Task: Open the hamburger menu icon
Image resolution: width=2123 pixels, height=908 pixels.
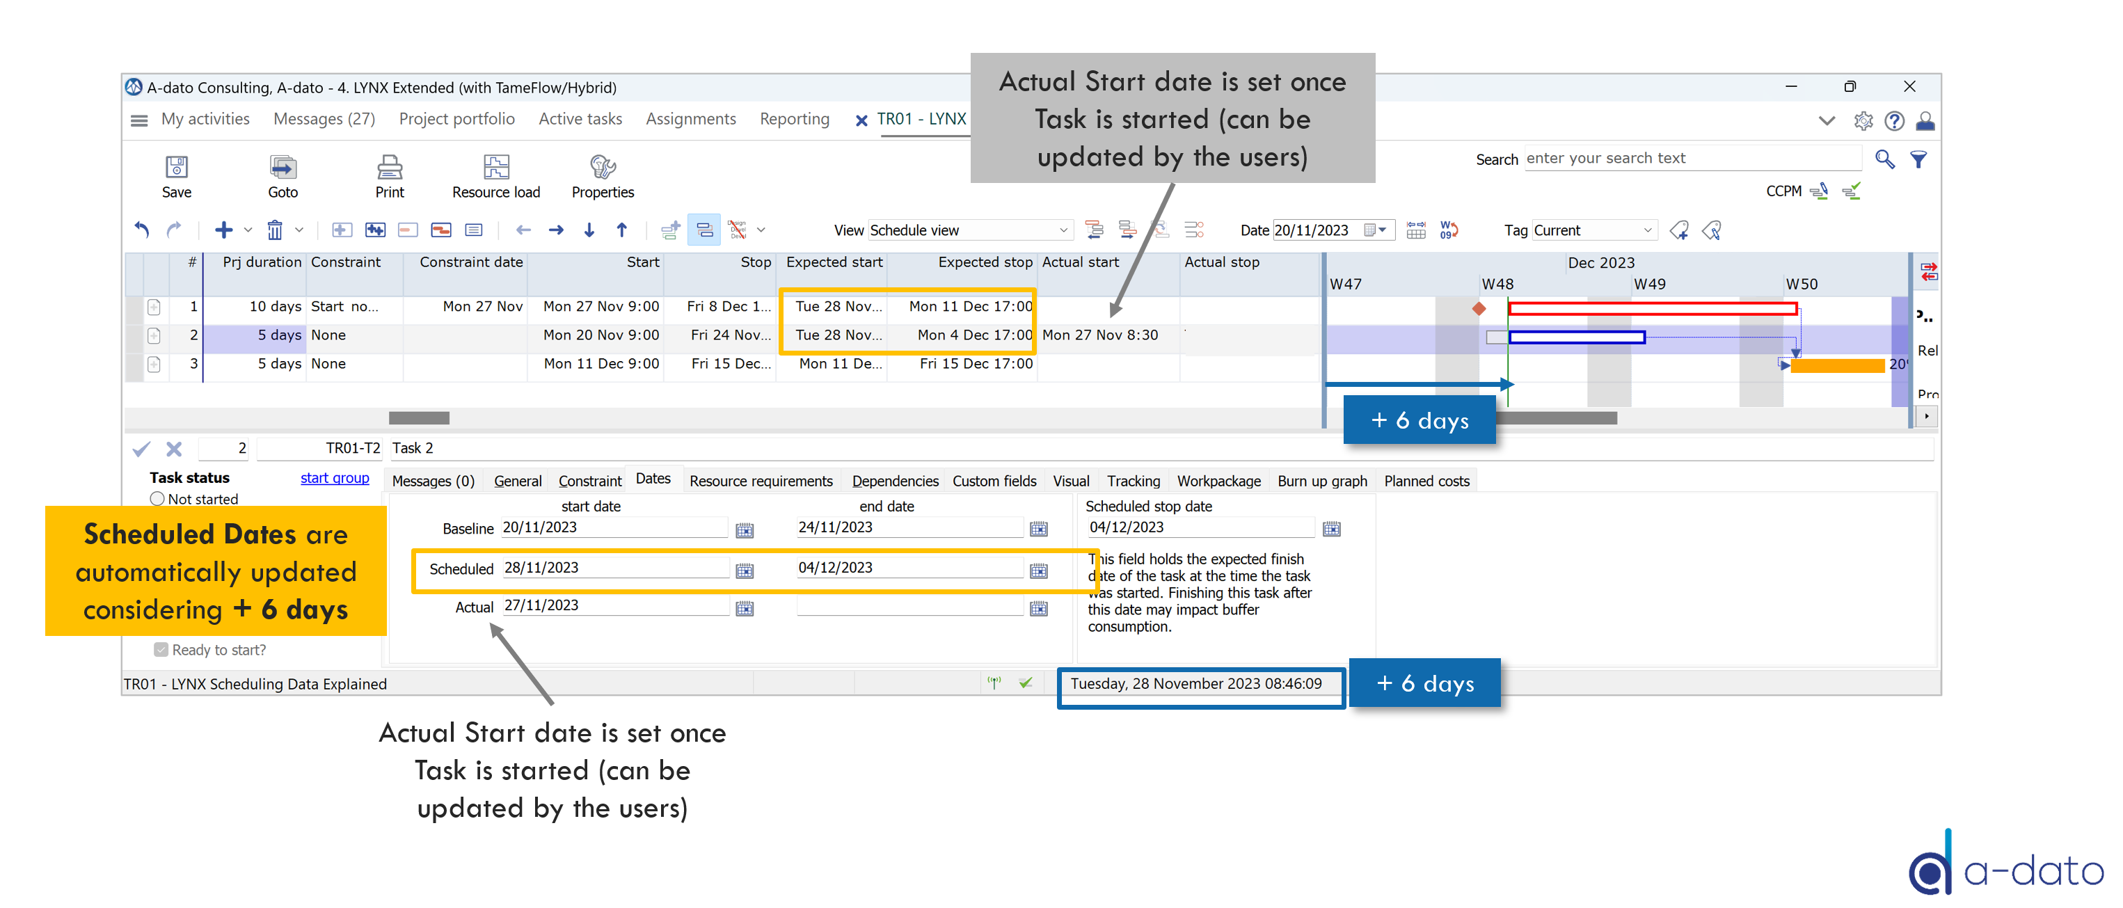Action: [139, 121]
